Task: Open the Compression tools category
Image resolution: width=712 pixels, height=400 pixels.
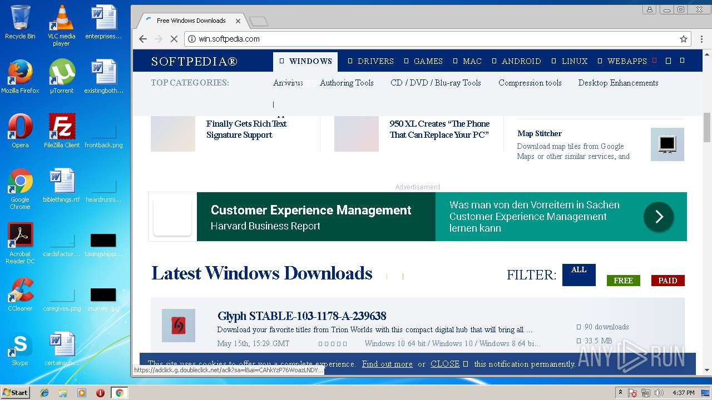Action: point(530,83)
